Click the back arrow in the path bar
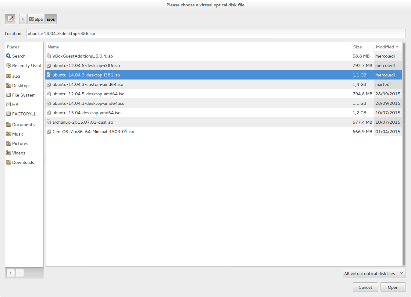411x297 pixels. (23, 19)
